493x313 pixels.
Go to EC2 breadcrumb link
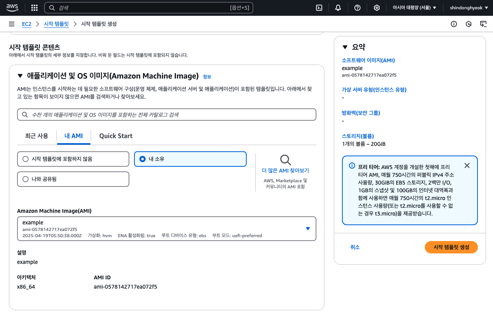26,24
